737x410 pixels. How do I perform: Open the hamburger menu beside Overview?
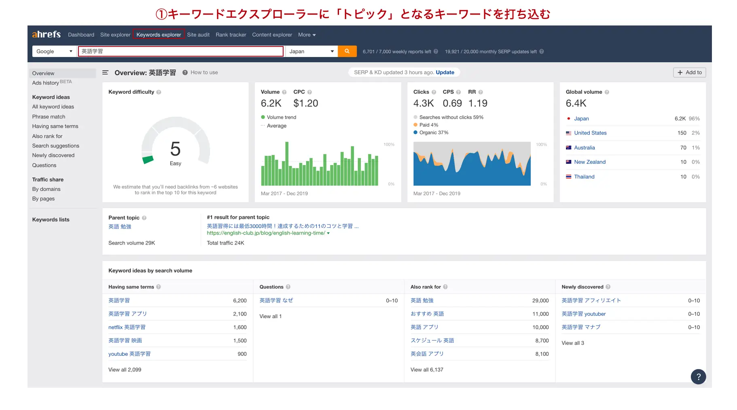tap(105, 73)
